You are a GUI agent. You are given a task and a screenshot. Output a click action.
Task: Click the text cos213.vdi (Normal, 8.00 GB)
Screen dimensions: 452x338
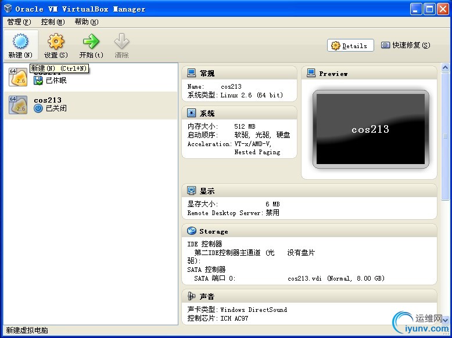tap(336, 278)
